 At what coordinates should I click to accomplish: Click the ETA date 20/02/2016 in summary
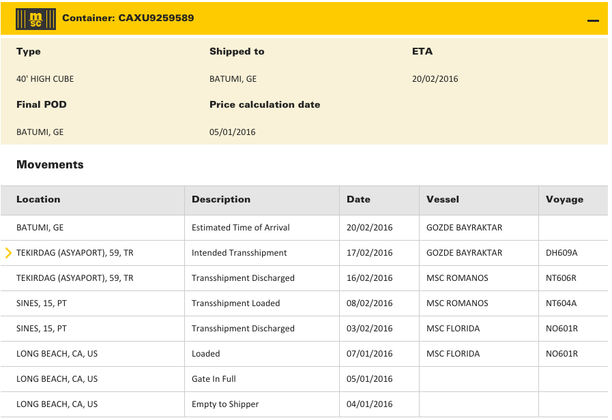(435, 79)
